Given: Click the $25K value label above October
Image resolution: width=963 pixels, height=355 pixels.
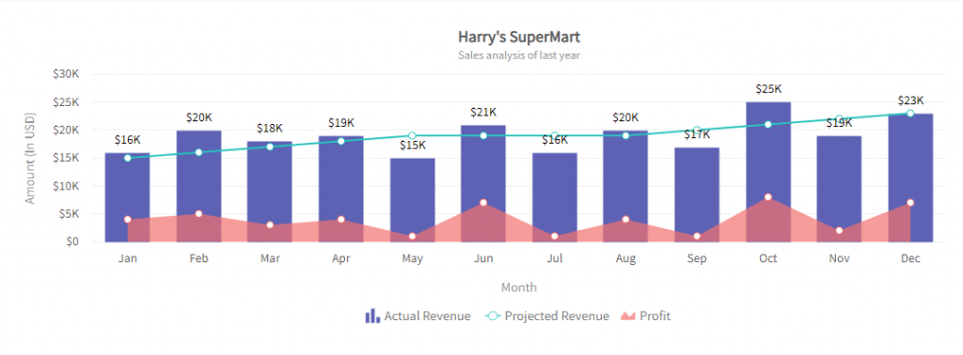Looking at the screenshot, I should (767, 89).
